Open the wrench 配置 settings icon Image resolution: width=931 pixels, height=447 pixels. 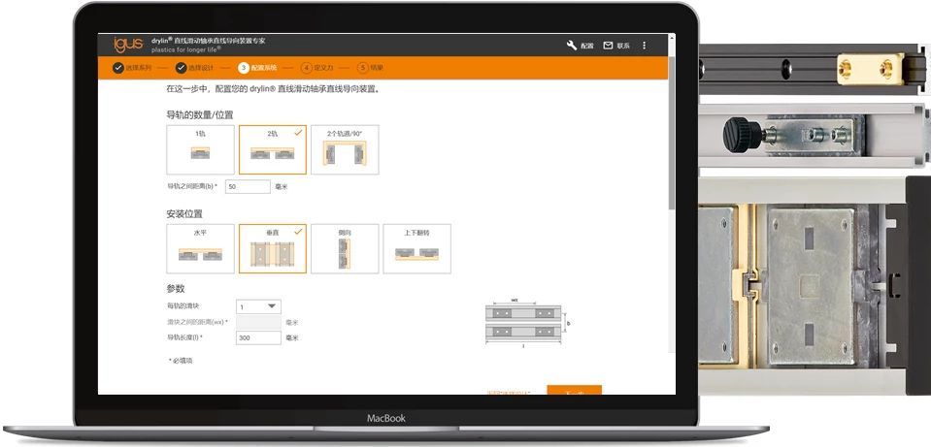click(572, 46)
